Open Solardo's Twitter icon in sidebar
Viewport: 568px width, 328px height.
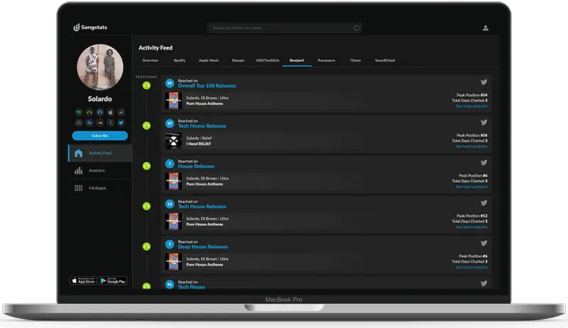coord(121,123)
